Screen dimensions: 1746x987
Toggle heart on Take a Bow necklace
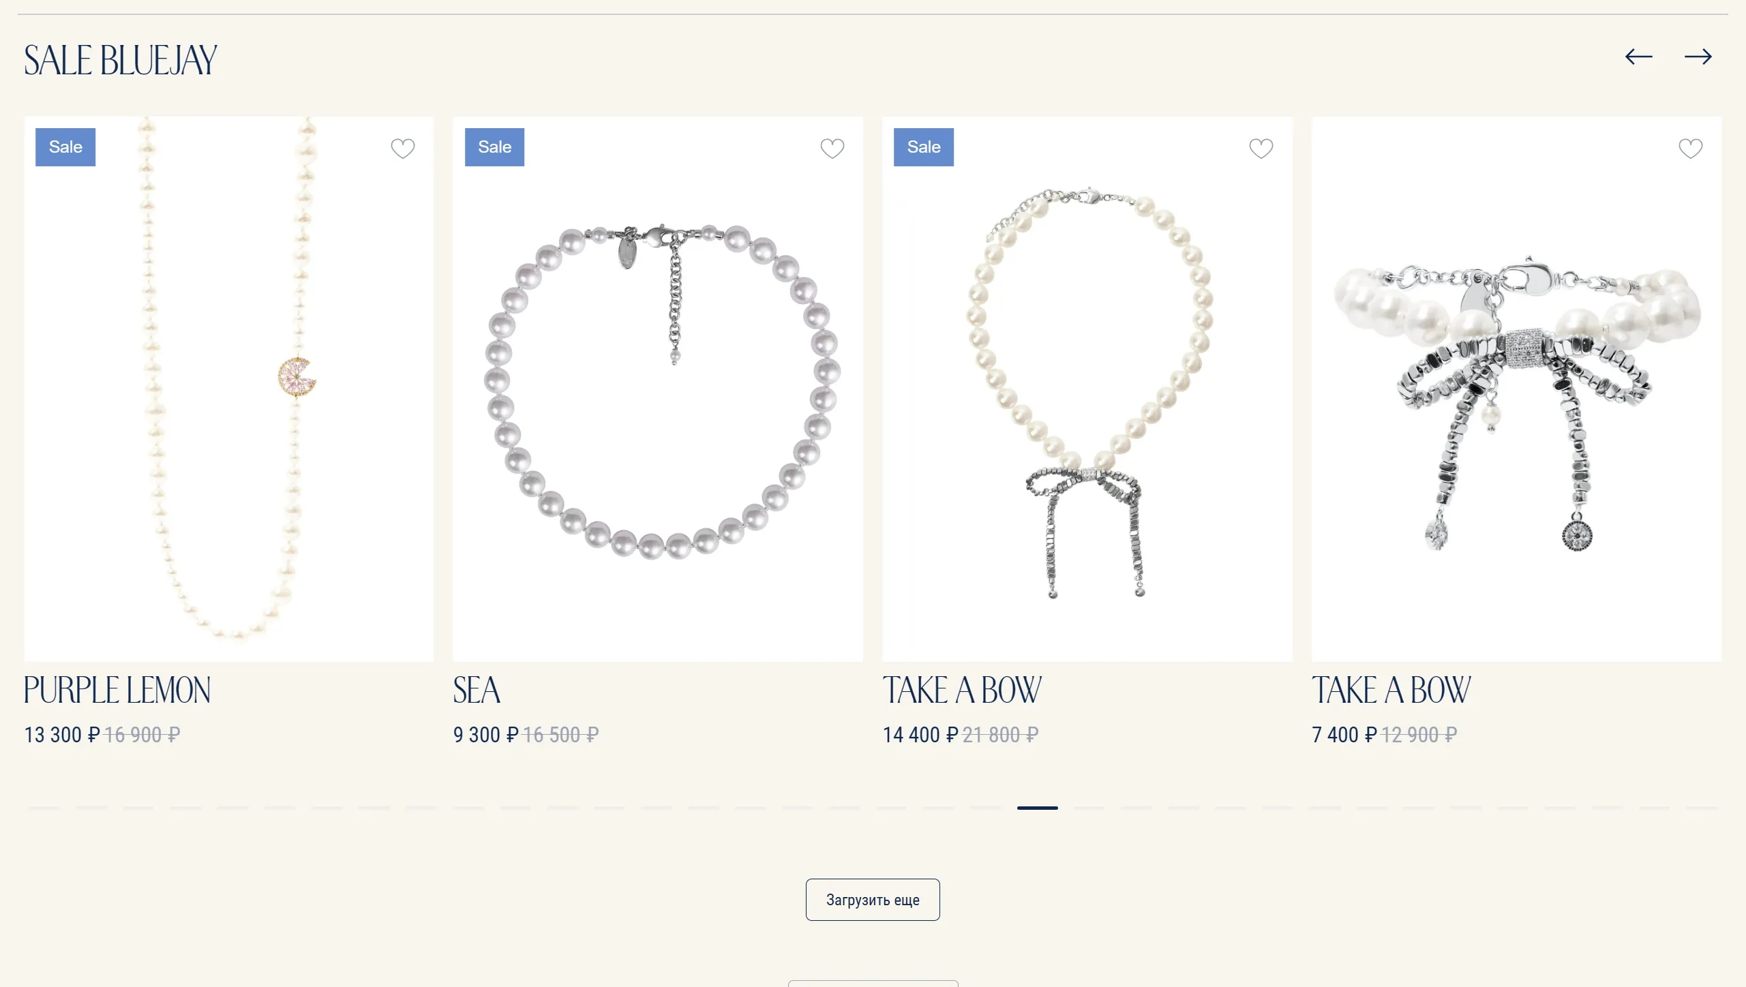point(1261,148)
